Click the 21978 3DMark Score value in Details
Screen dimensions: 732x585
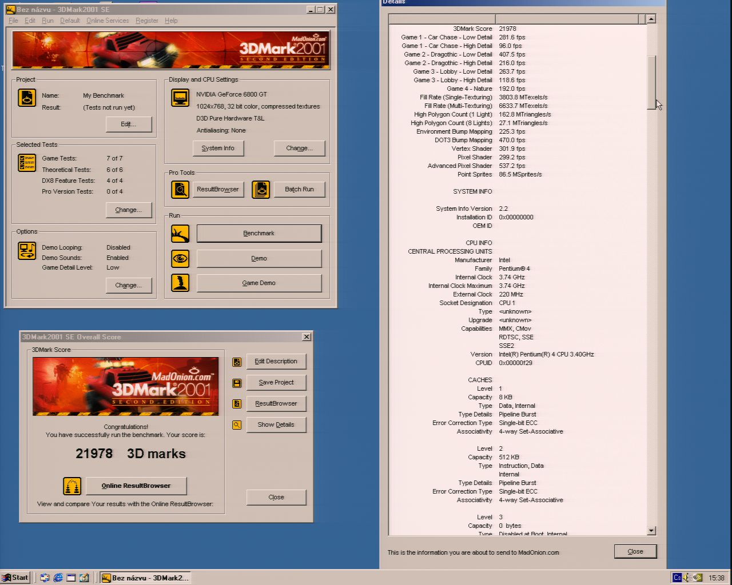pos(507,29)
